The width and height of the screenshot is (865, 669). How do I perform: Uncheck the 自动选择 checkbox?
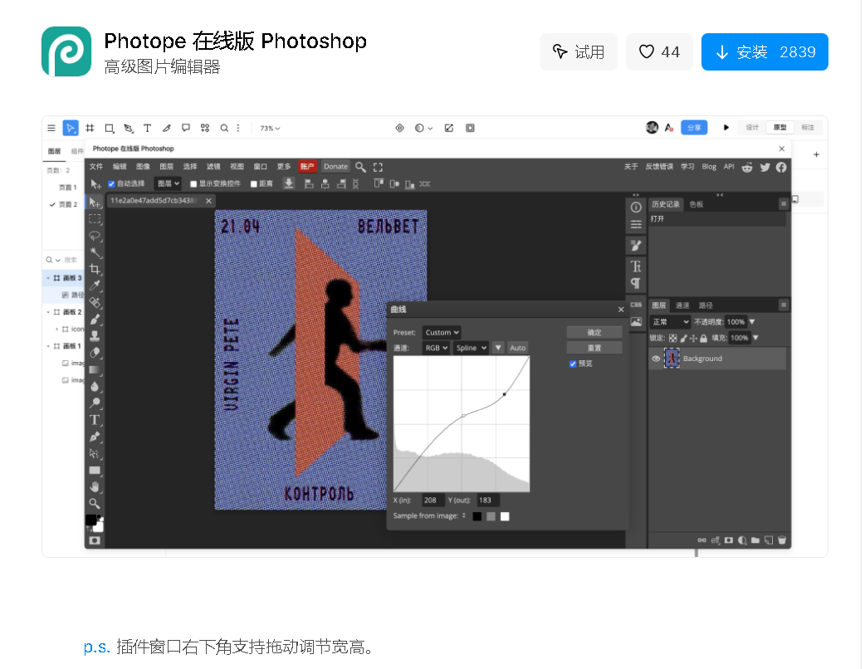(x=112, y=183)
